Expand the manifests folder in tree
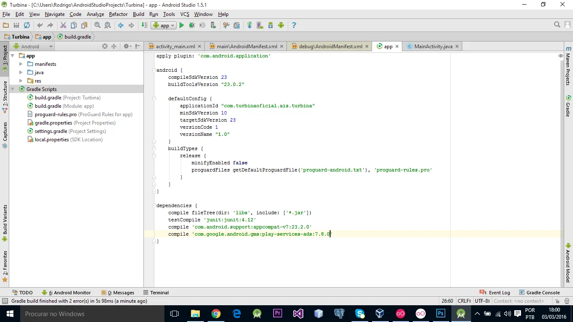This screenshot has width=573, height=322. click(21, 64)
